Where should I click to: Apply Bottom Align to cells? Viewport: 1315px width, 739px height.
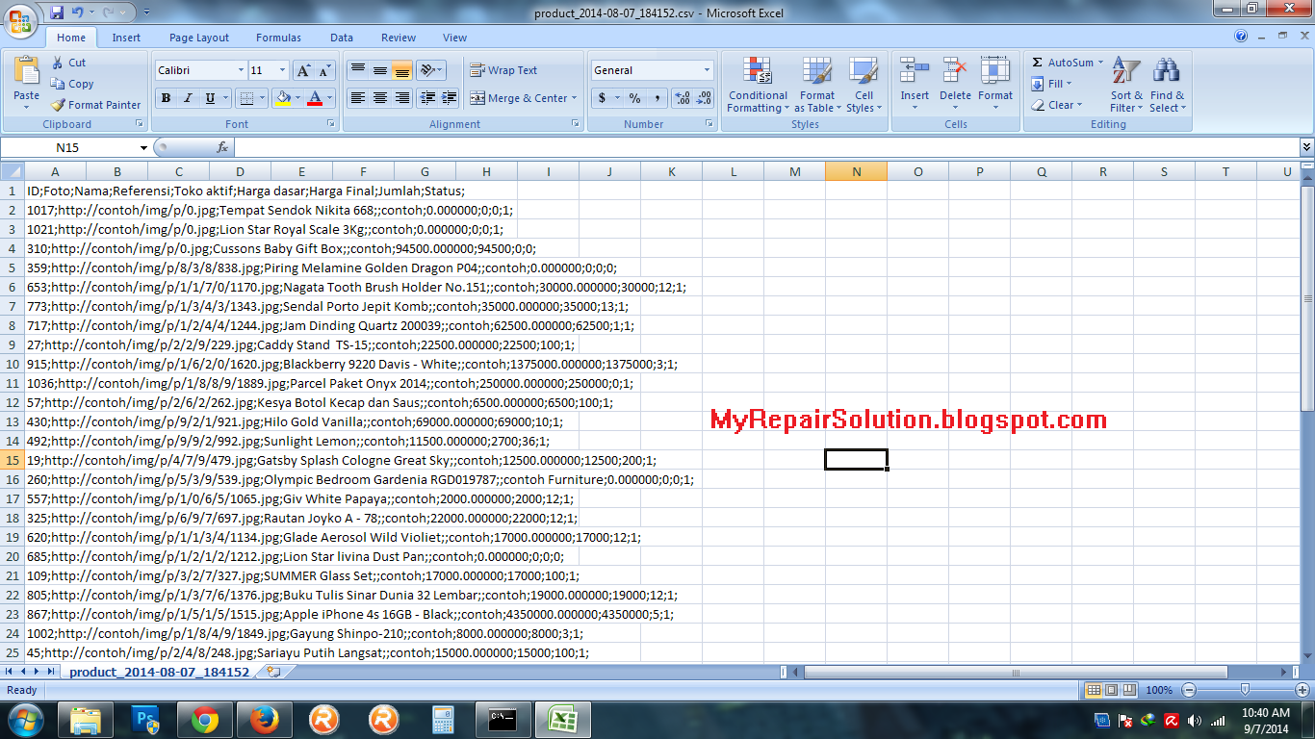(x=401, y=70)
